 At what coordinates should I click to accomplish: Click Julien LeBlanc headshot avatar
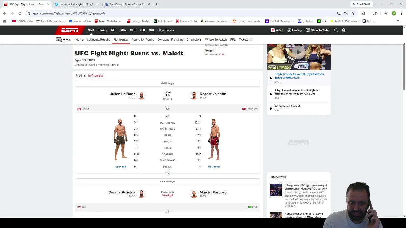(x=141, y=96)
